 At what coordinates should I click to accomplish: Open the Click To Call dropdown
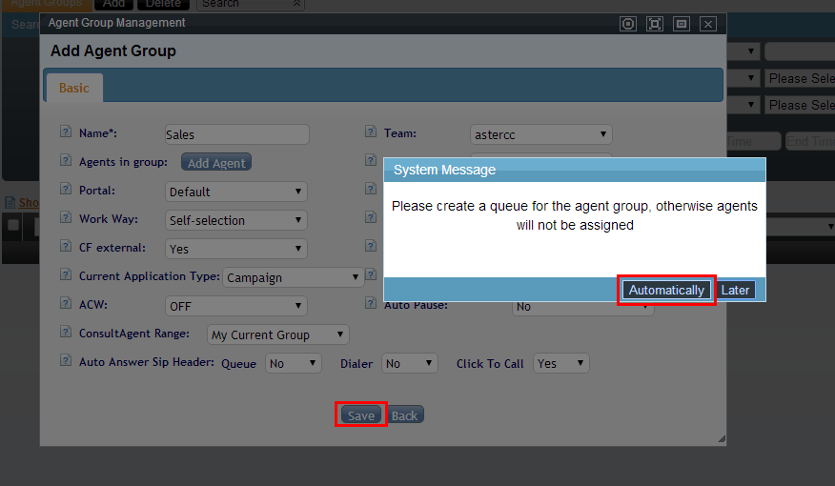pos(560,363)
